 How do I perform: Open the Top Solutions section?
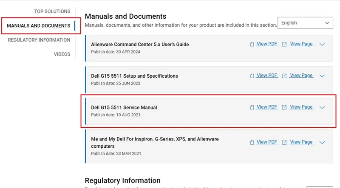click(52, 11)
